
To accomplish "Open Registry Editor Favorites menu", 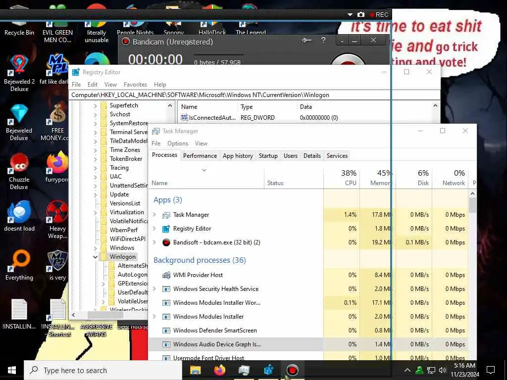I will point(135,85).
